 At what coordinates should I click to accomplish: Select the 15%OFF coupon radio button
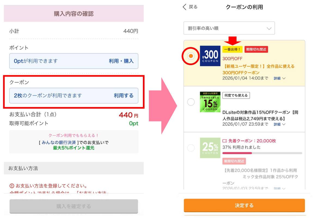[191, 102]
